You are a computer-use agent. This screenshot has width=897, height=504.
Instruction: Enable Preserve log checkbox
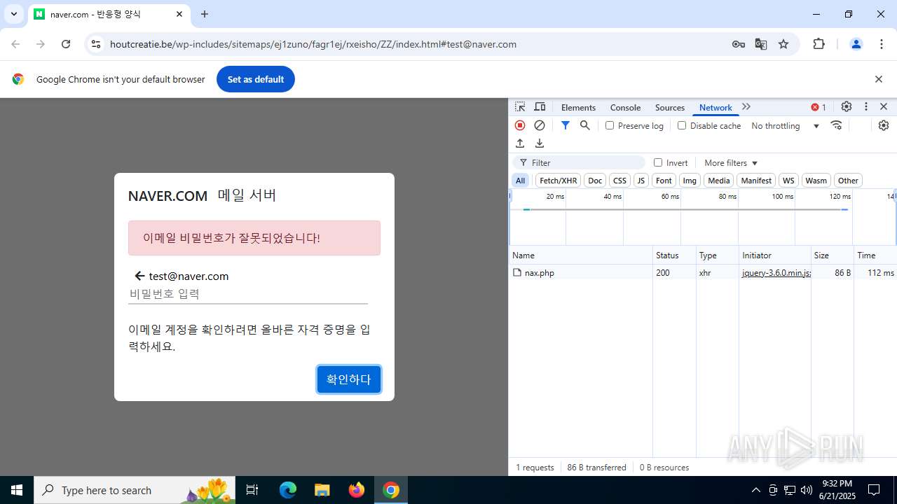click(610, 125)
